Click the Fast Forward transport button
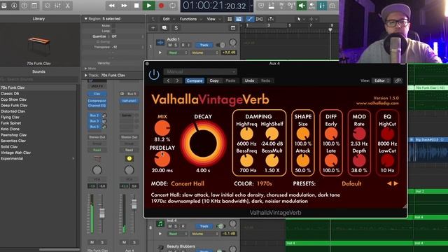 (124, 6)
